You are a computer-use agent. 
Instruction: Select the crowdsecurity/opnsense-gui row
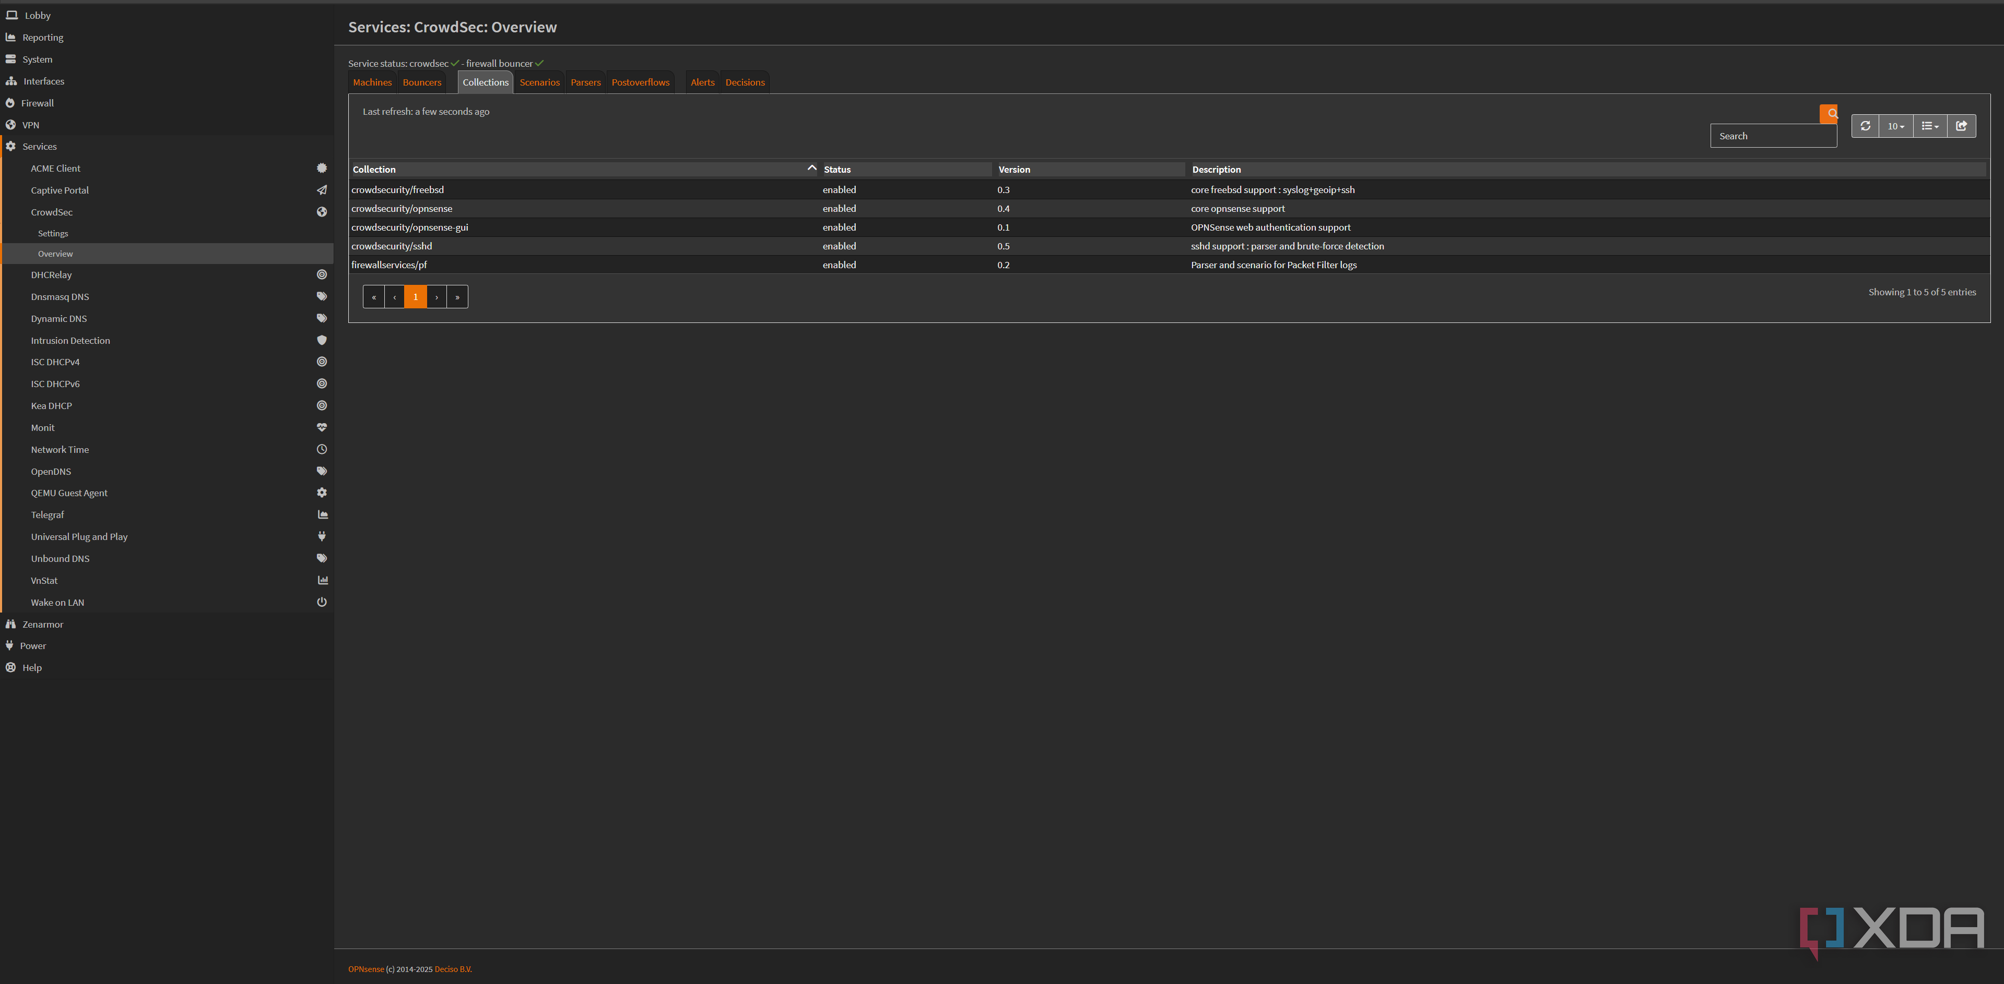point(1169,227)
